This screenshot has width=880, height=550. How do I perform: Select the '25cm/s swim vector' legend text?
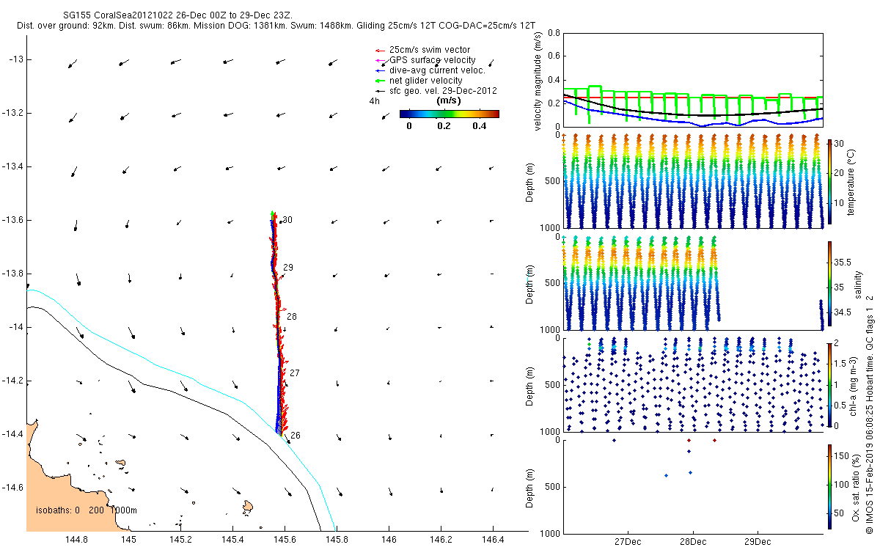(428, 50)
